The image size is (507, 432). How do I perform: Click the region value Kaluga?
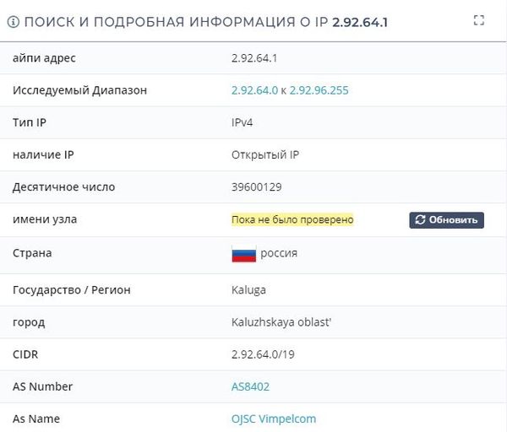(248, 290)
